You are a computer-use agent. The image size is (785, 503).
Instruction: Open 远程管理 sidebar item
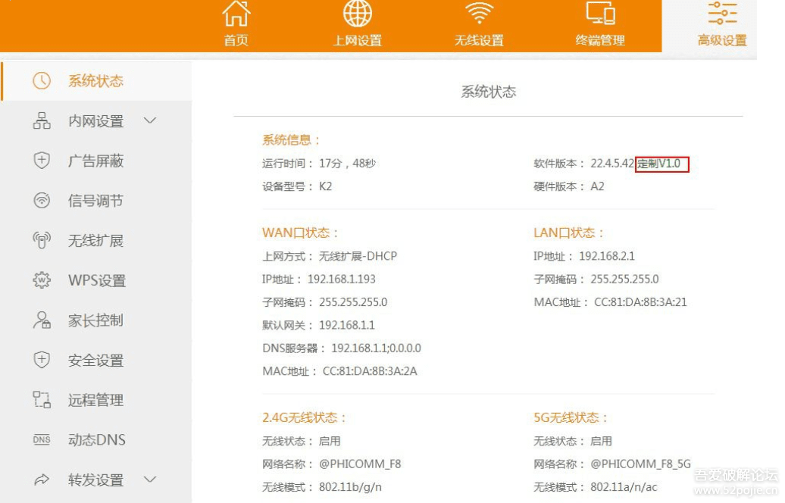[95, 399]
